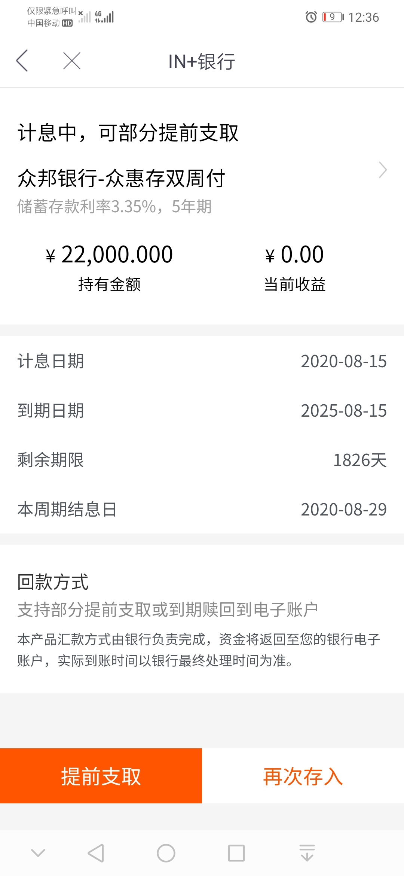Tap the 4G signal strength icon
The image size is (404, 876).
tap(104, 17)
